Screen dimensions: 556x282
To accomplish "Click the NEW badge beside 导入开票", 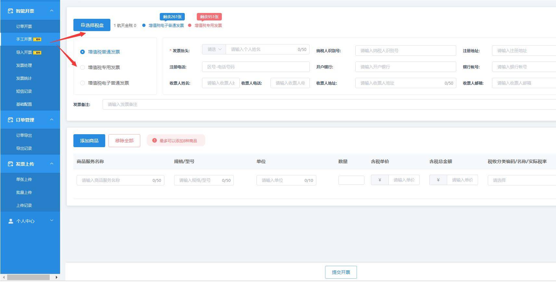I will click(37, 53).
